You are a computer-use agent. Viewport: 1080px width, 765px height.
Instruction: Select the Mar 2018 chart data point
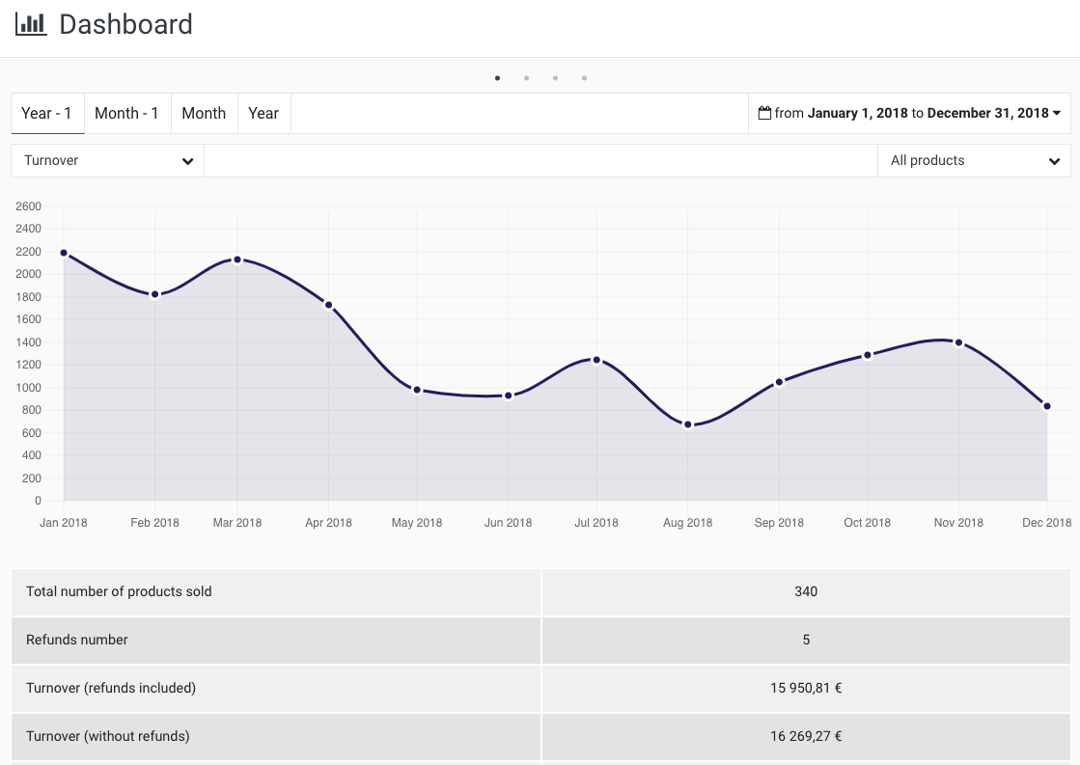click(237, 260)
